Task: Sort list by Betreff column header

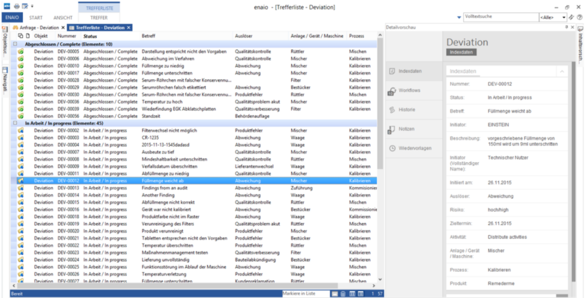Action: point(149,36)
